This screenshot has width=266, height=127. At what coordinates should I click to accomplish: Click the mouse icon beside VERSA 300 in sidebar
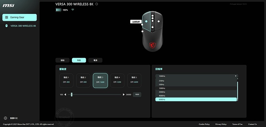pos(6,26)
